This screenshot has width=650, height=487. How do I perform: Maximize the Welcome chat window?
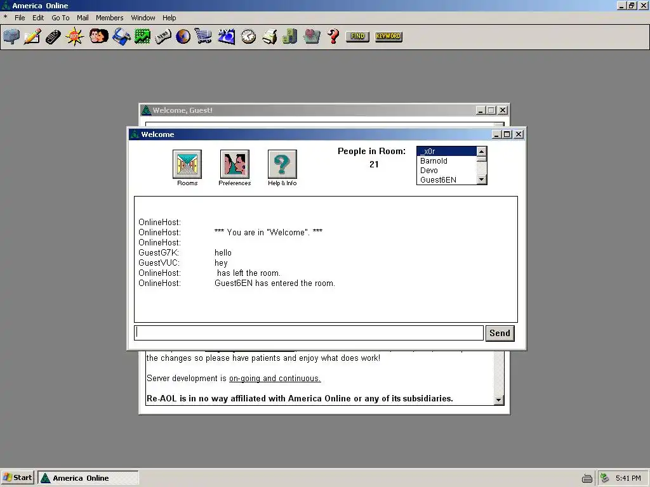(507, 134)
